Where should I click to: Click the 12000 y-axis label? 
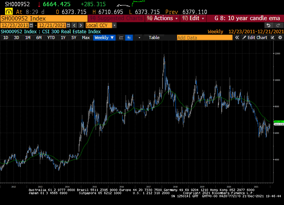pos(277,53)
